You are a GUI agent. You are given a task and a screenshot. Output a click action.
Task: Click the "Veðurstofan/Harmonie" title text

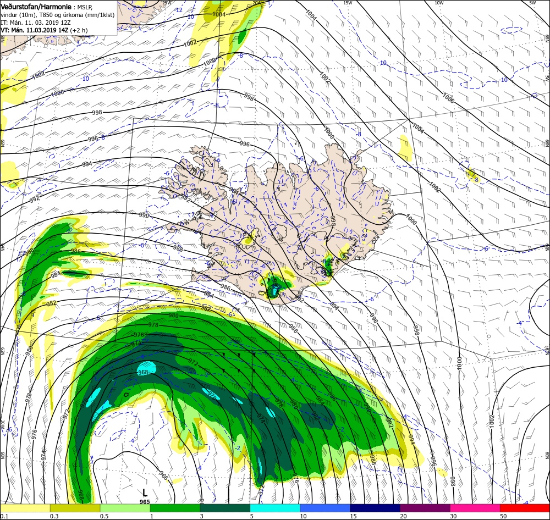[36, 7]
